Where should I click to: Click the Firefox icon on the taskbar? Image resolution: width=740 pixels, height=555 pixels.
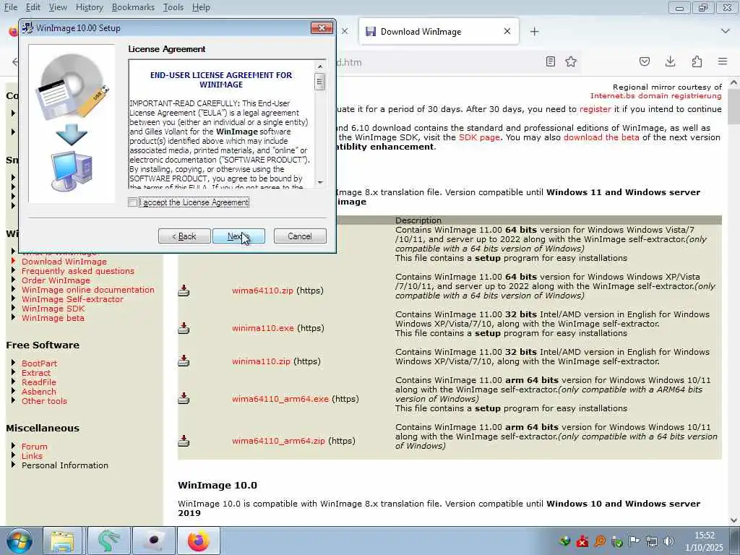pyautogui.click(x=199, y=541)
